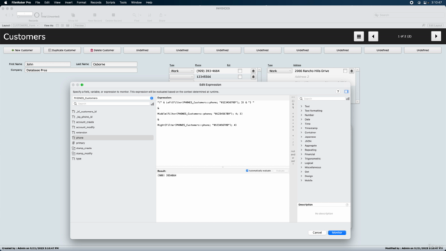
Task: Delete the (909) 393-4664 phone row trash icon
Action: tap(253, 71)
